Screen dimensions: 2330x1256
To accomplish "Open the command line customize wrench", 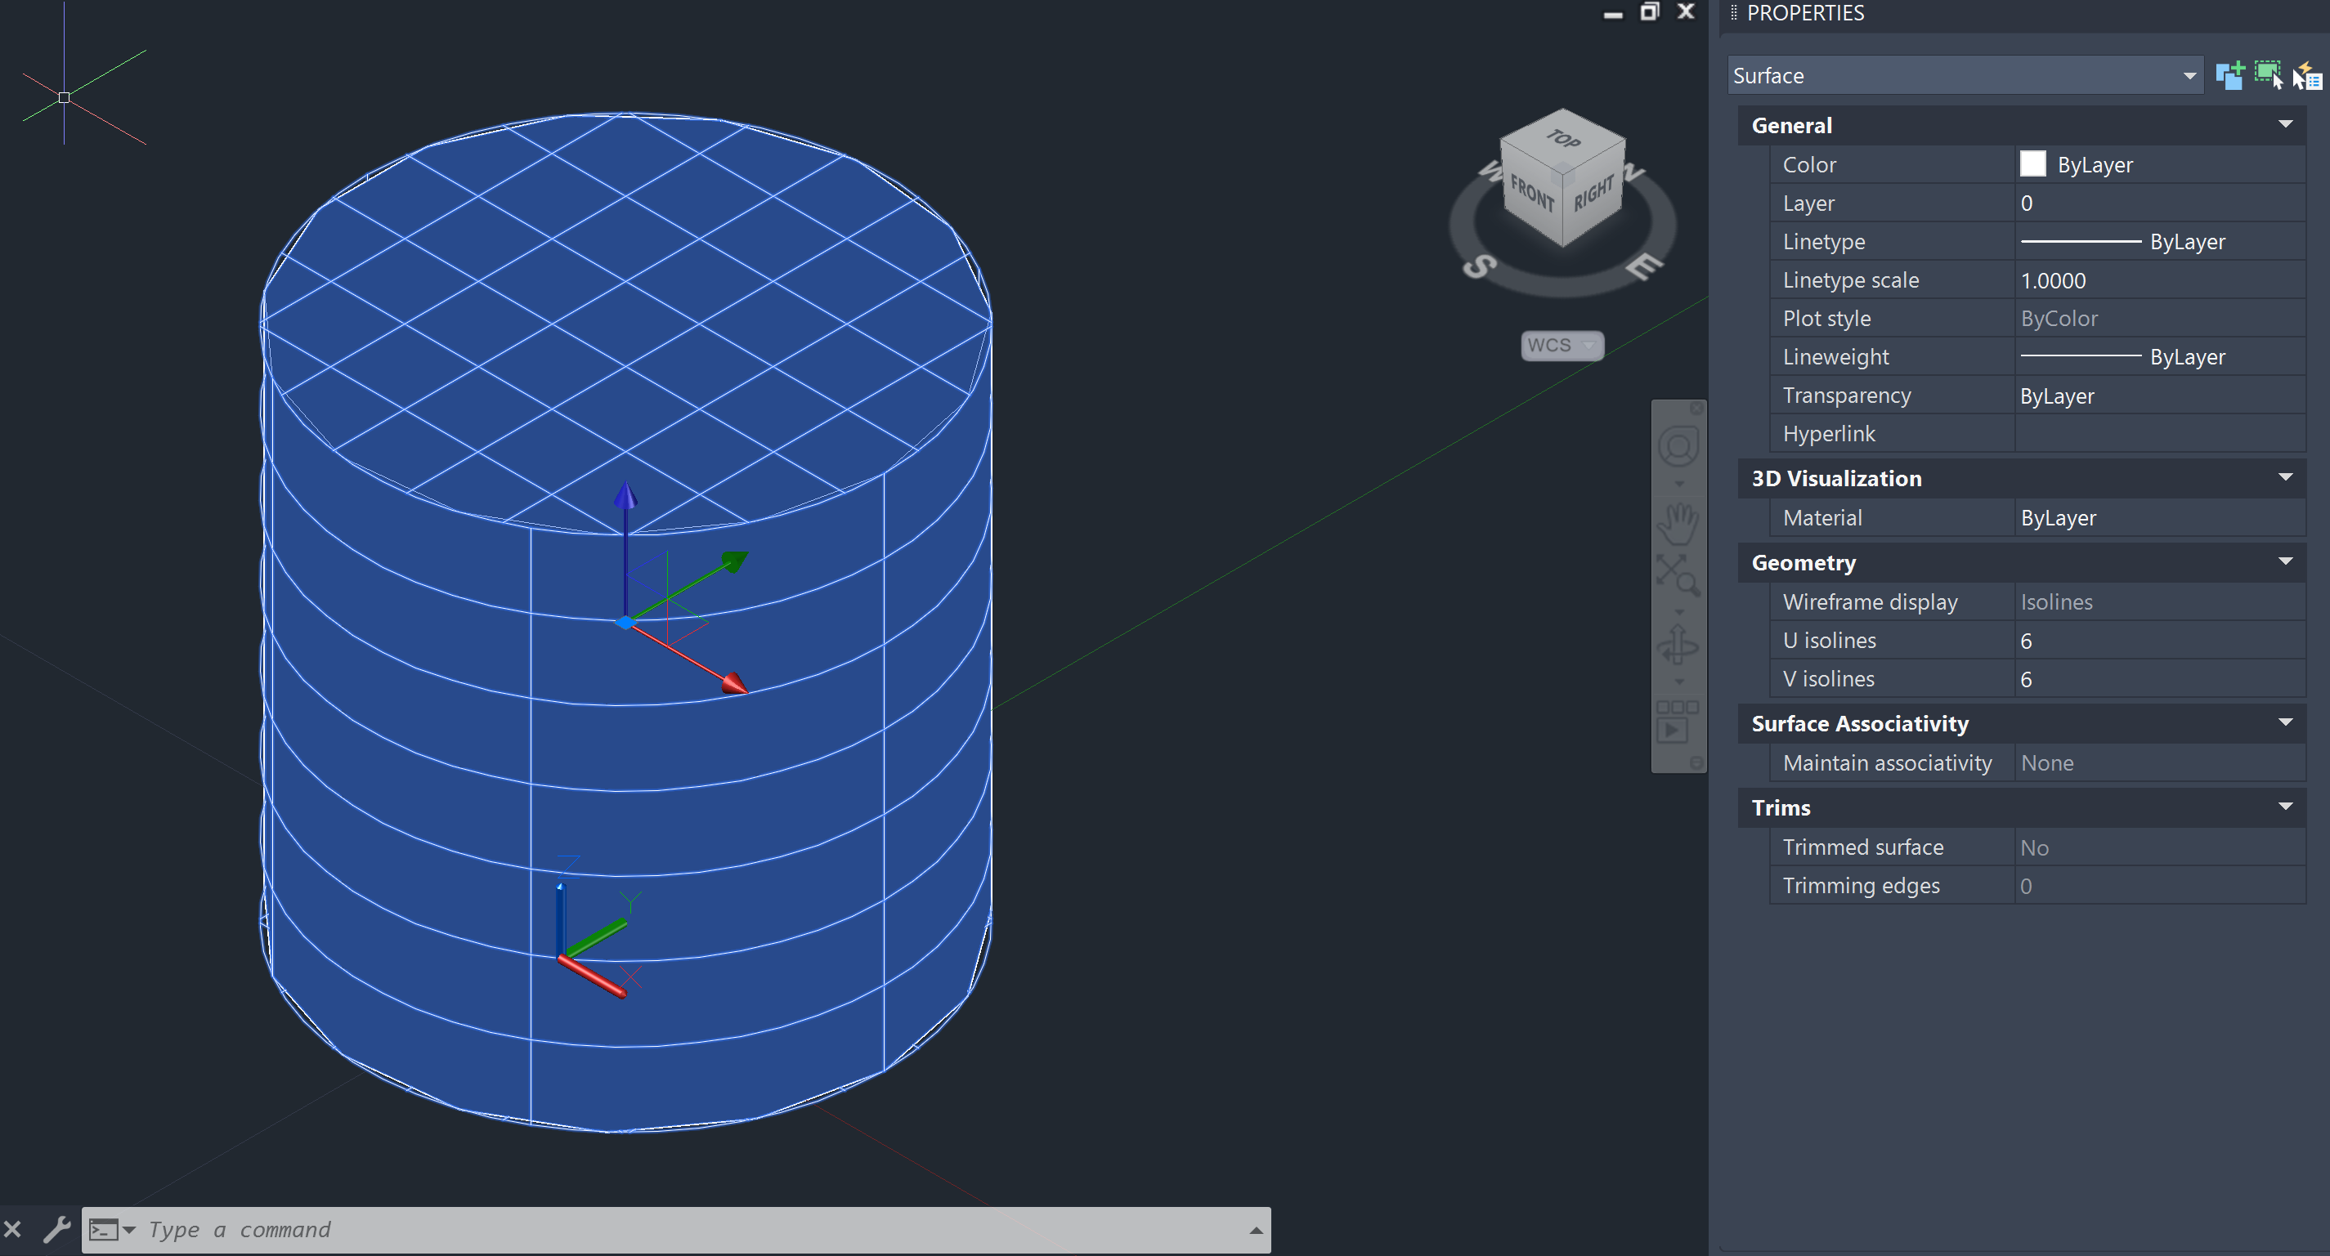I will pos(57,1230).
